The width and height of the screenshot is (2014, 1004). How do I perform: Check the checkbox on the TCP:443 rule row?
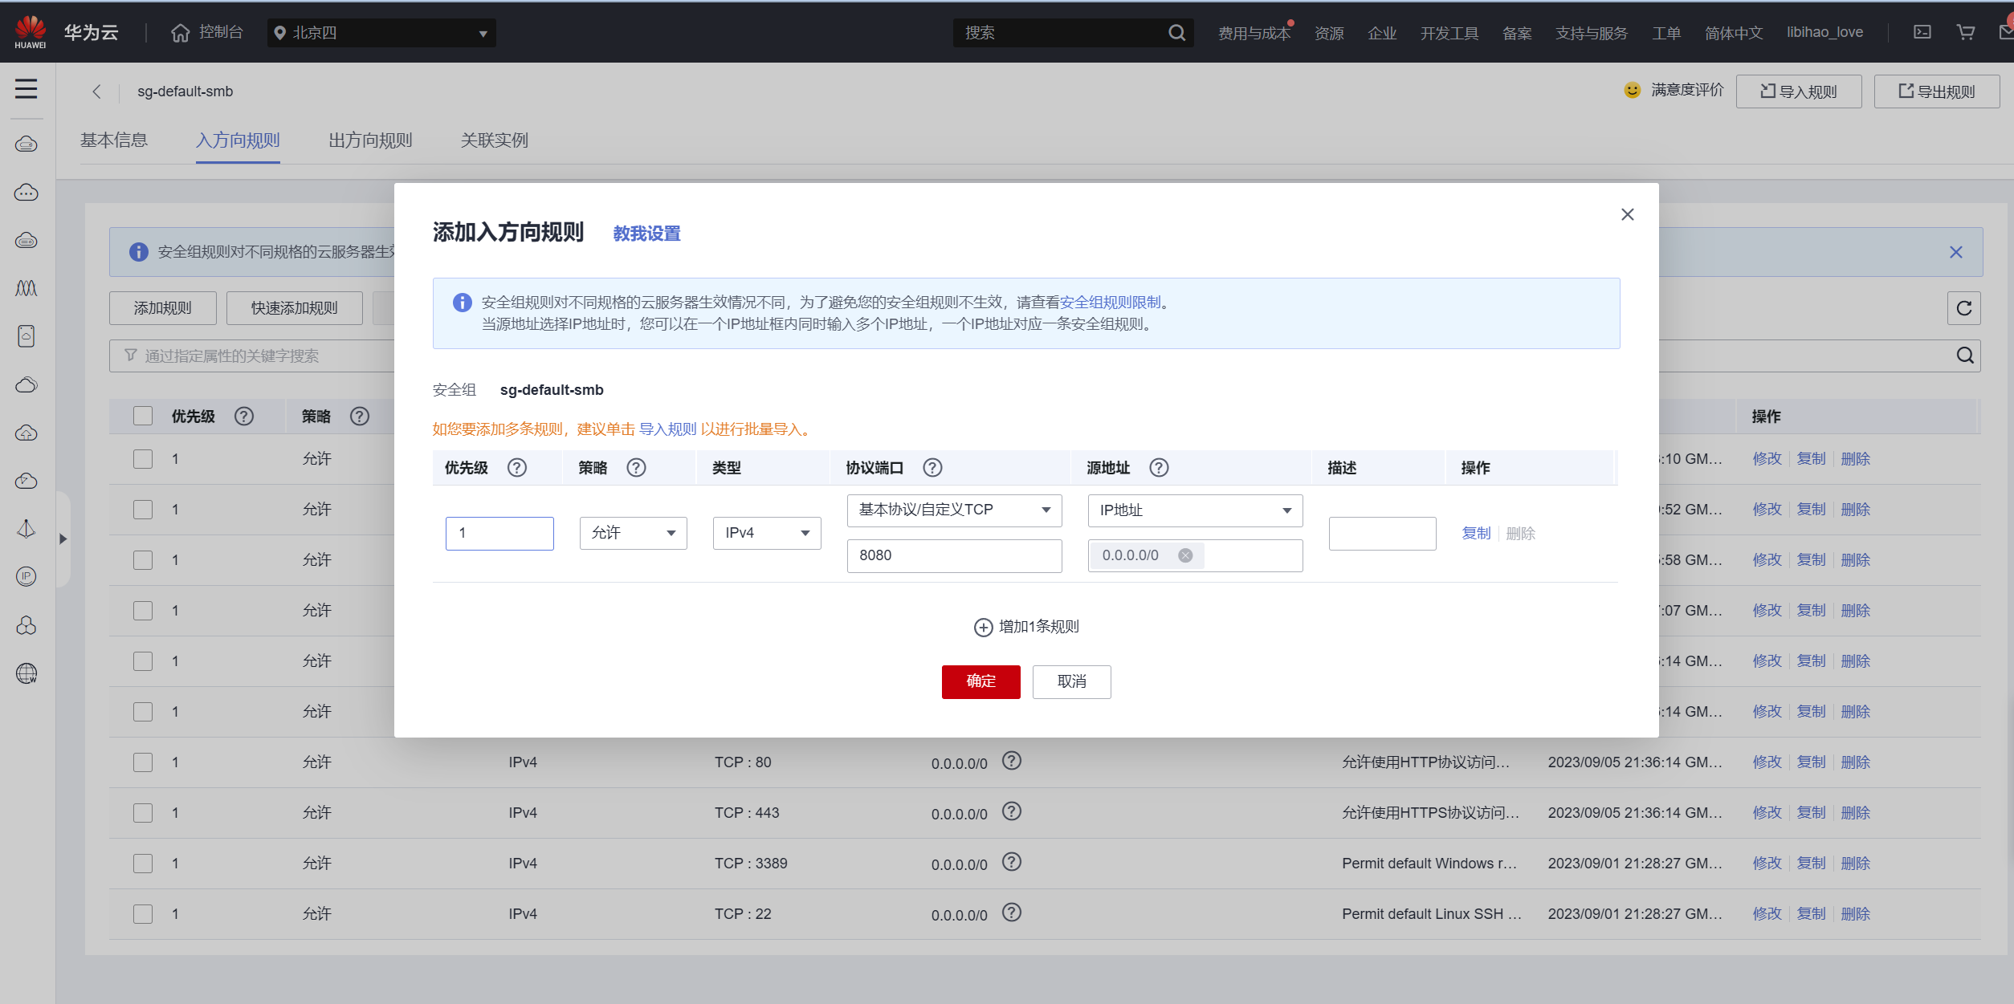coord(142,812)
